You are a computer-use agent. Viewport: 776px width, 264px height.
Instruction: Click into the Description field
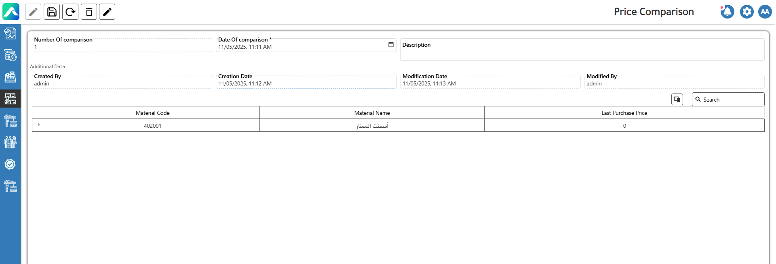click(x=582, y=52)
